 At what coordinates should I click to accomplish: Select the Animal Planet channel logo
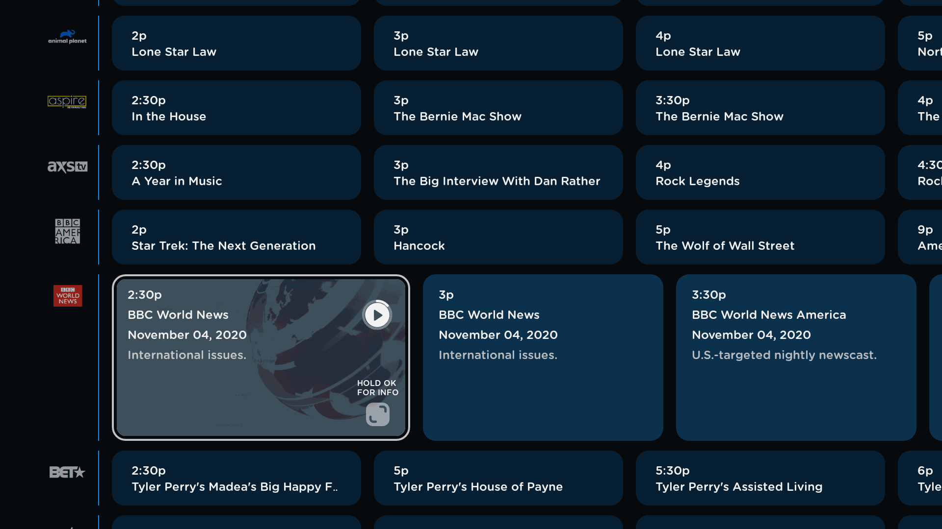click(67, 37)
